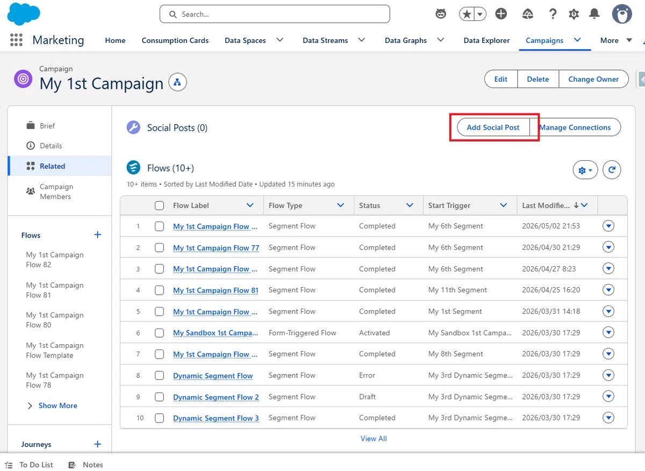
Task: Open the Consumption Cards tab
Action: (175, 40)
